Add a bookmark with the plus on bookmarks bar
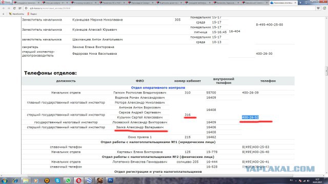328x184 pixels. (x=3, y=14)
